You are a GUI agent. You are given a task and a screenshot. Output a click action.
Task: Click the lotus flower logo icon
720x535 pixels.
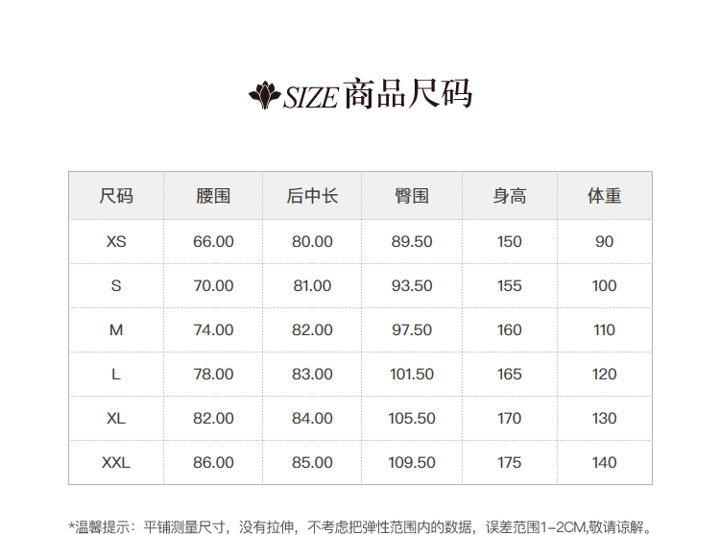click(x=264, y=94)
